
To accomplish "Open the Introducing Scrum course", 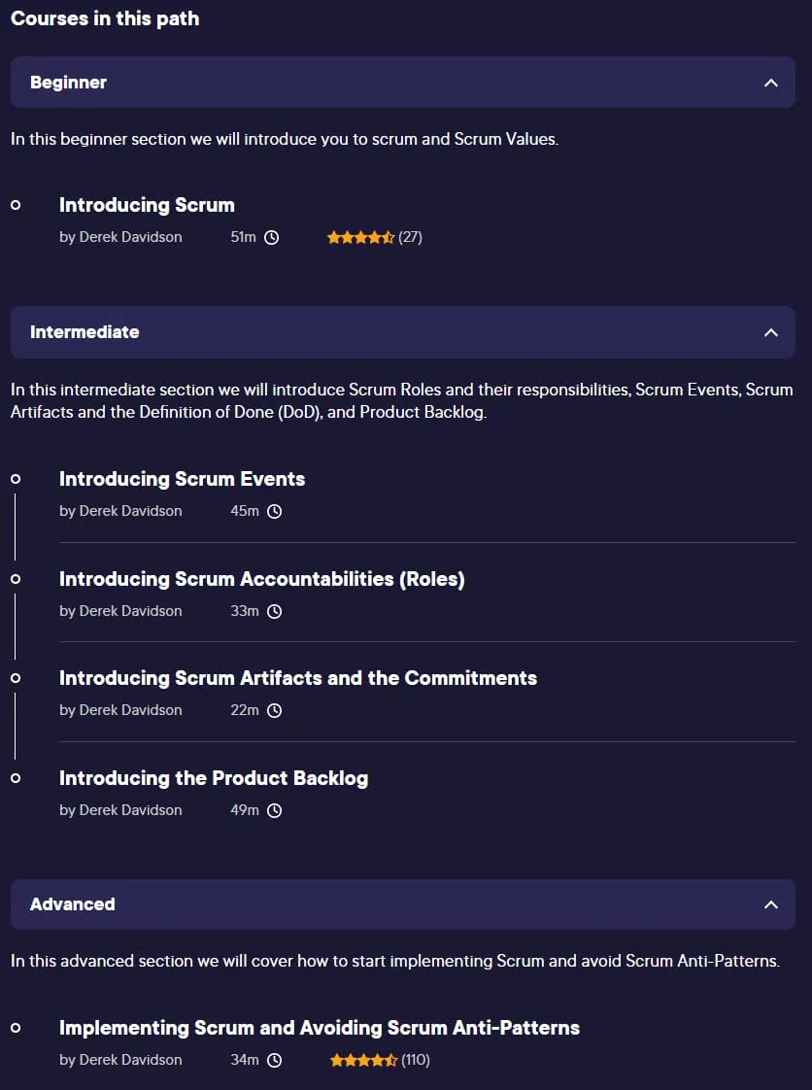I will (147, 205).
